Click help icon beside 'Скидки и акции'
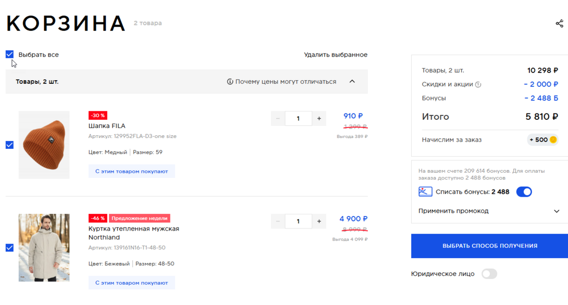This screenshot has height=305, width=568. [478, 85]
